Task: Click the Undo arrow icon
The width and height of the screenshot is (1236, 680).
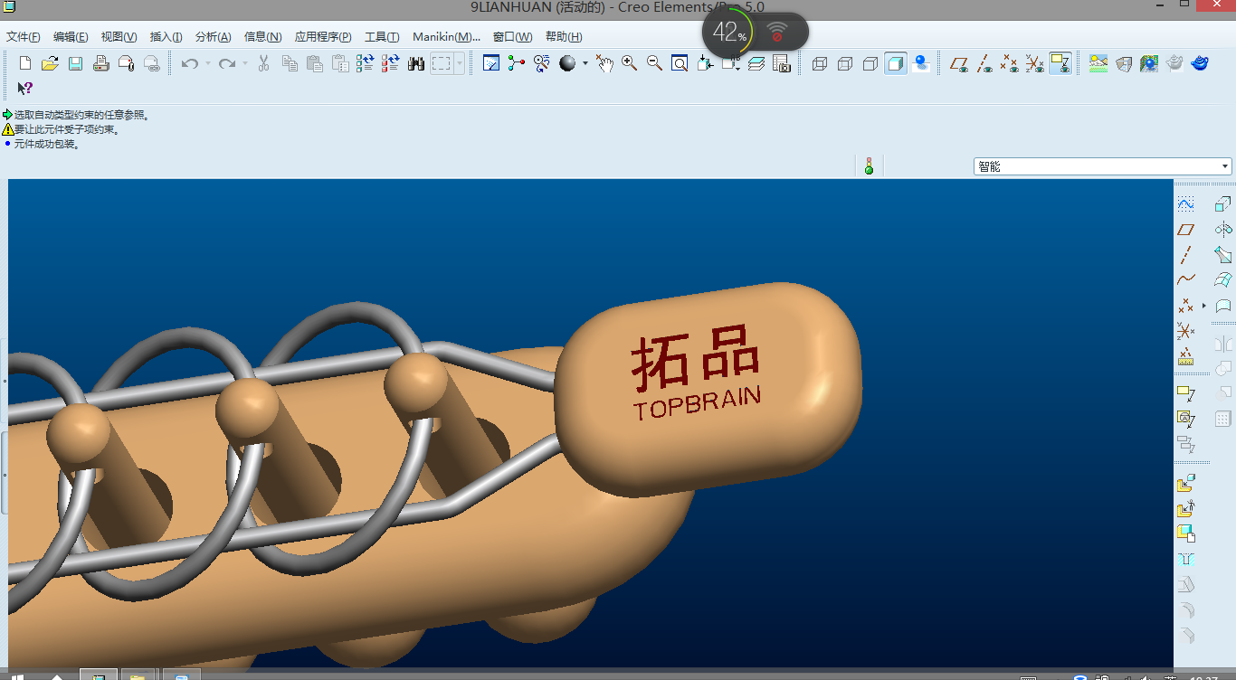Action: click(190, 63)
